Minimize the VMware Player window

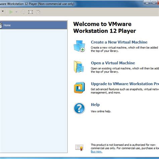point(147,3)
